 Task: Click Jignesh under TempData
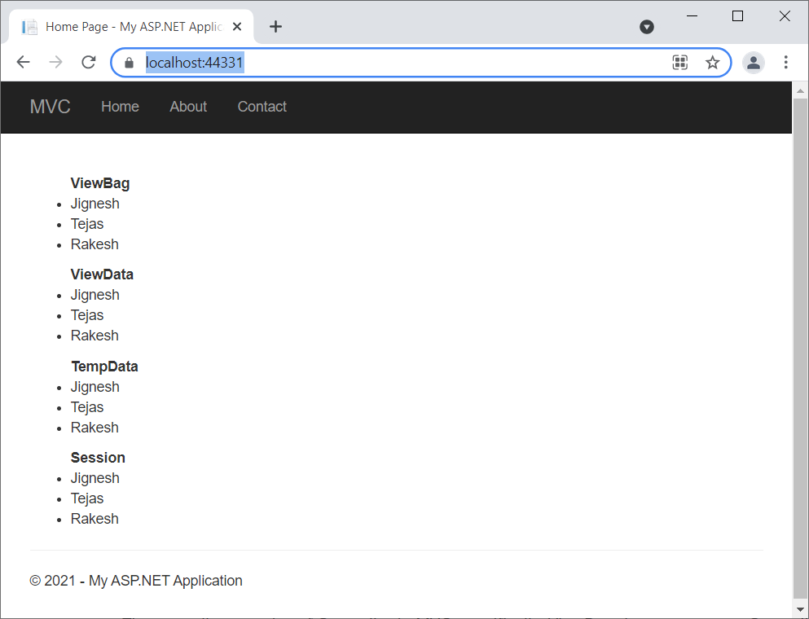coord(95,387)
